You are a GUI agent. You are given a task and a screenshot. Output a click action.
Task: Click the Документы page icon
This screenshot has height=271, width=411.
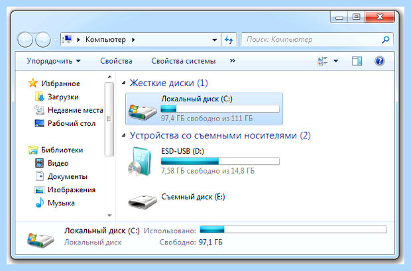(40, 176)
